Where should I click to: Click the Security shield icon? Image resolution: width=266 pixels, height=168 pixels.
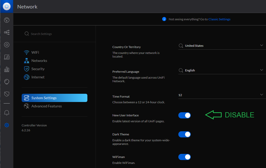point(27,69)
